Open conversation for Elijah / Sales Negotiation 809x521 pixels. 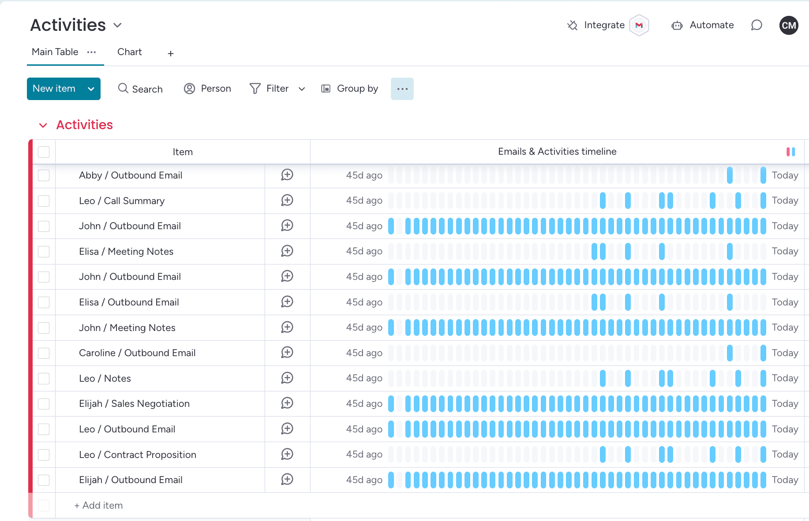(x=287, y=403)
